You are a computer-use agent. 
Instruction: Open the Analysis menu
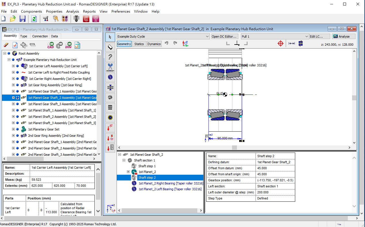pyautogui.click(x=72, y=11)
